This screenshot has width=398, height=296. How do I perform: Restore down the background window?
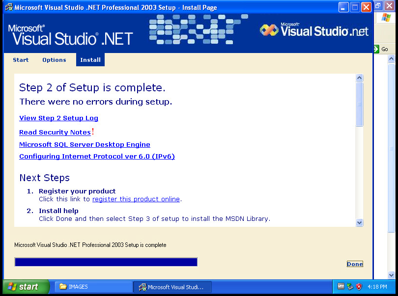tap(378, 5)
